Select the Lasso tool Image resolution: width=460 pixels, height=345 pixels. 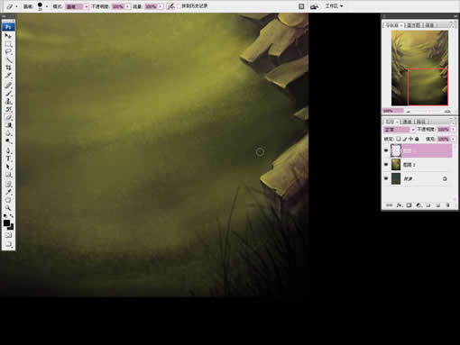(8, 51)
